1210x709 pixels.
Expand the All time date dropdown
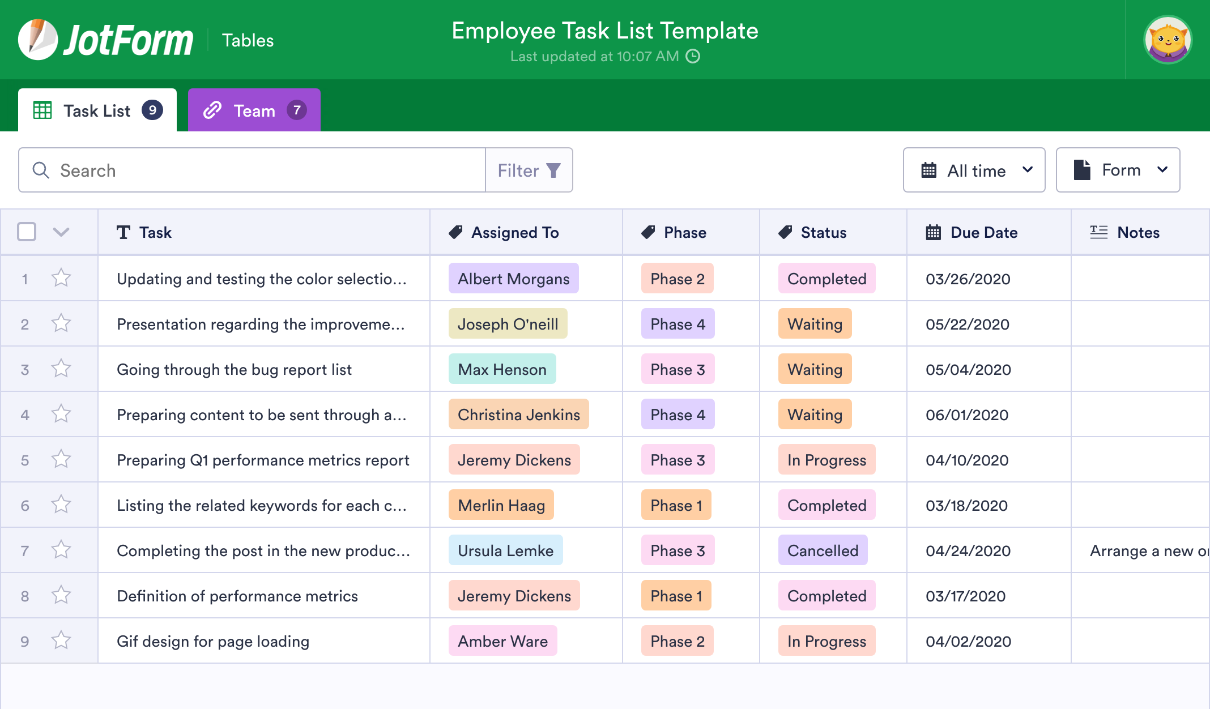click(975, 170)
